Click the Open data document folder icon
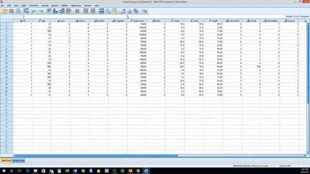 pos(4,11)
